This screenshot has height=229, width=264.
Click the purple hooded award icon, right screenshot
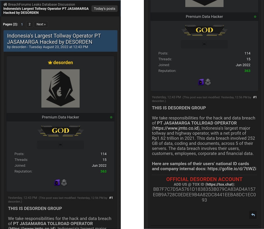pos(201,82)
